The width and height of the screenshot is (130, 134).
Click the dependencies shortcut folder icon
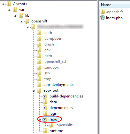[45, 108]
